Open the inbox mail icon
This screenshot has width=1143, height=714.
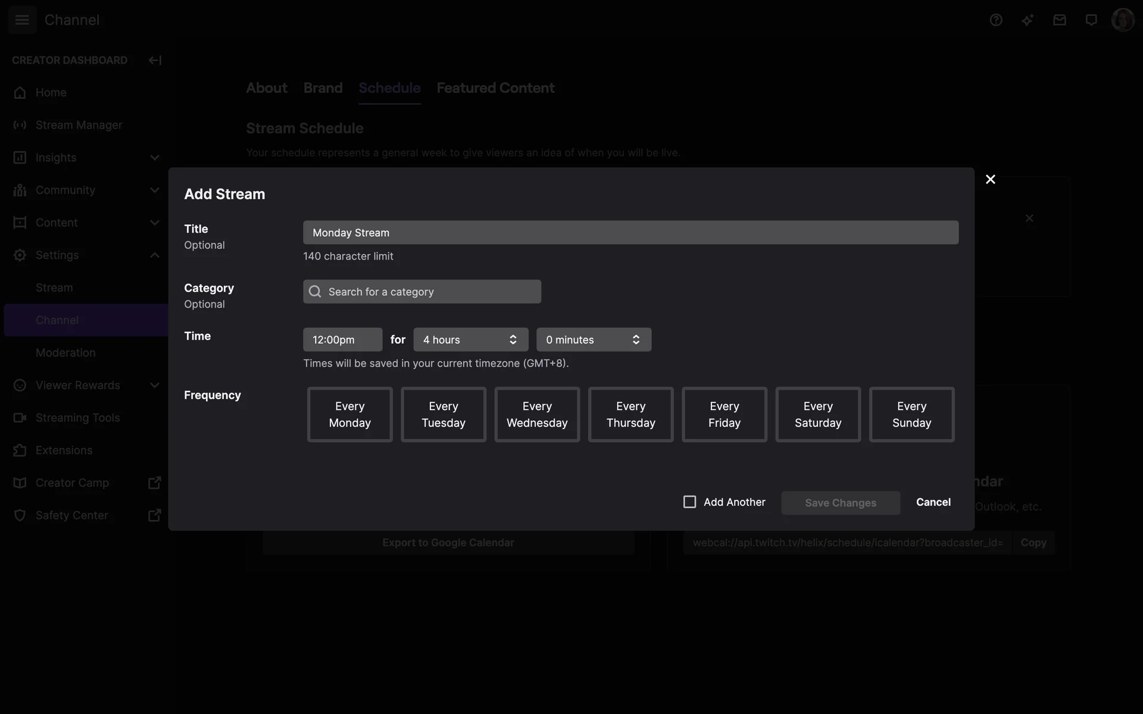click(1059, 20)
